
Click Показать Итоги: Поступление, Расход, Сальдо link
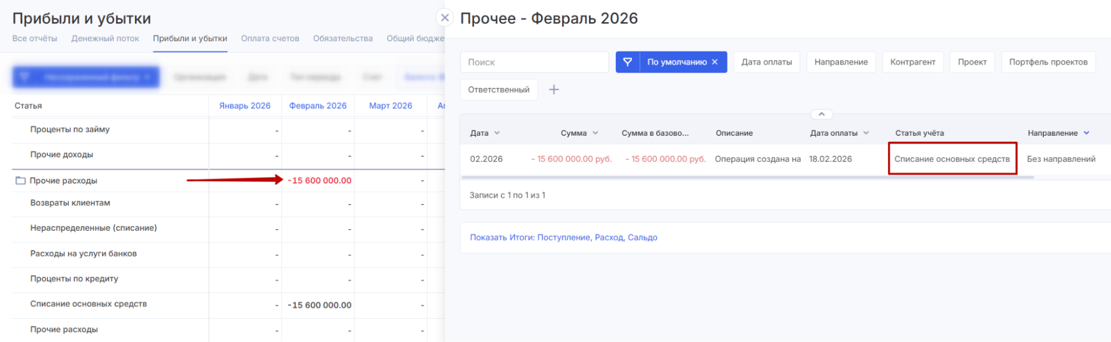[563, 237]
